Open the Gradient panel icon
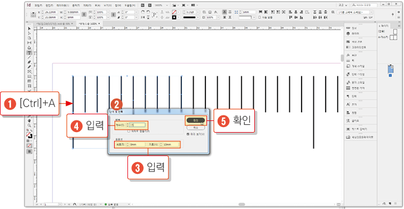The image size is (404, 209). coord(348,47)
